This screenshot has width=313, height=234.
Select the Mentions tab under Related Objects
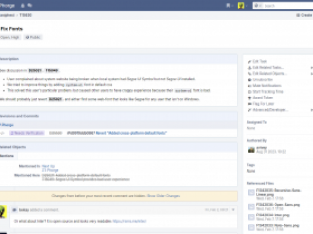click(7, 156)
